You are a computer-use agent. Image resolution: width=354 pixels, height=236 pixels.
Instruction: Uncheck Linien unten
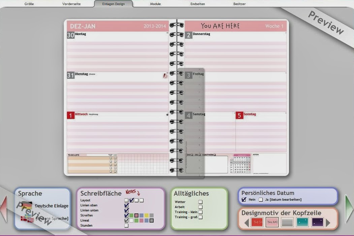click(x=126, y=210)
